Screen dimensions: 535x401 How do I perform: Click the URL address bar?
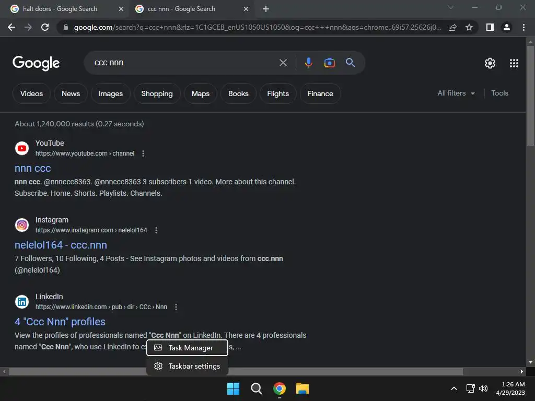click(258, 27)
